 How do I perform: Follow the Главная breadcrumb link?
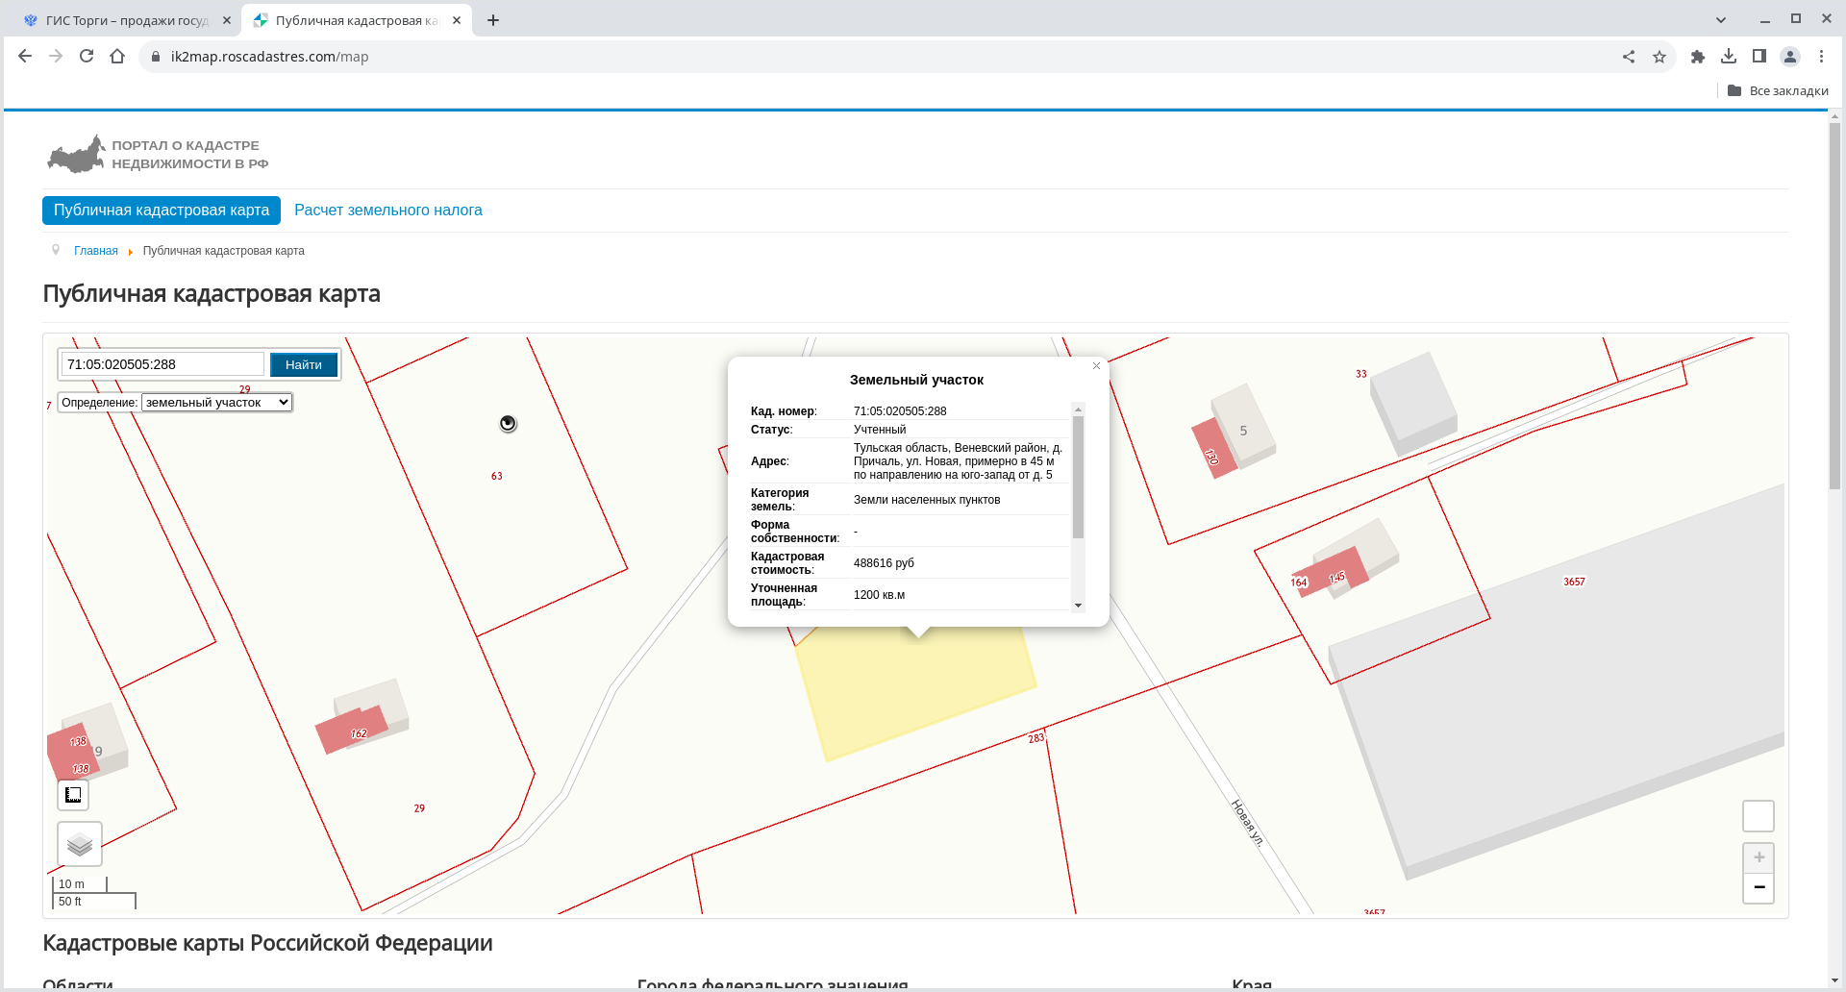(x=96, y=251)
